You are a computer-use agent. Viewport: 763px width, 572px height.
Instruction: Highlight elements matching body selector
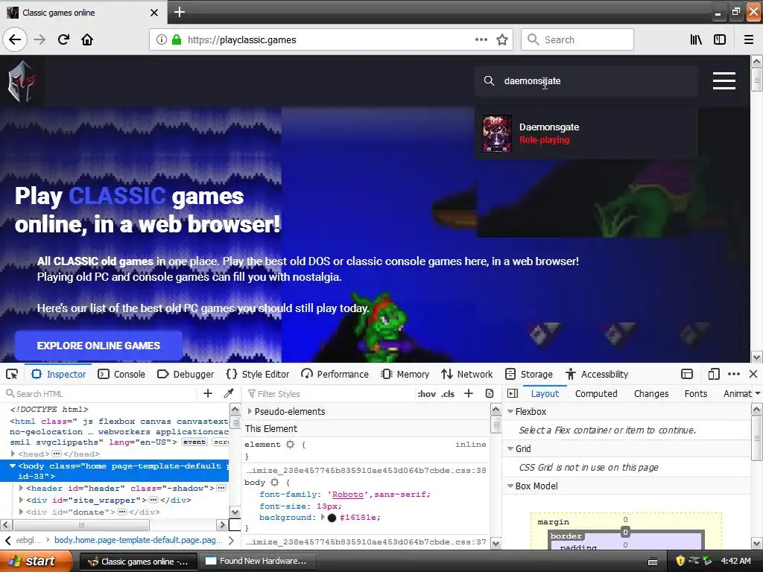tap(274, 483)
